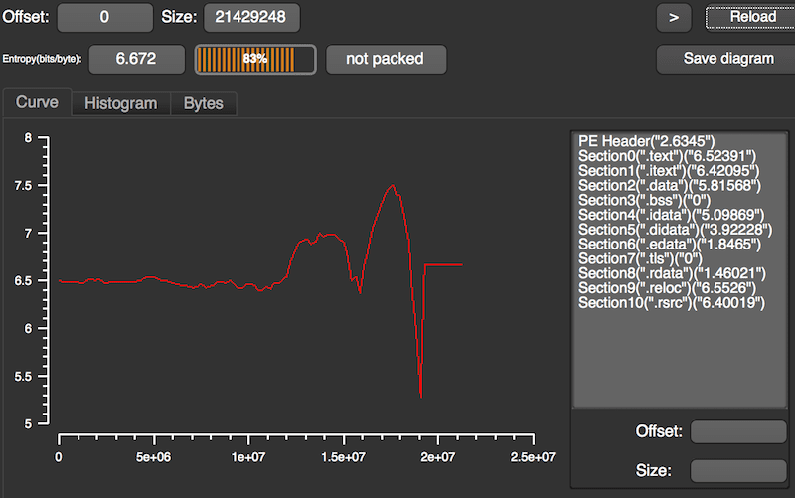This screenshot has width=795, height=498.
Task: Click the 83% entropy progress bar
Action: point(255,59)
